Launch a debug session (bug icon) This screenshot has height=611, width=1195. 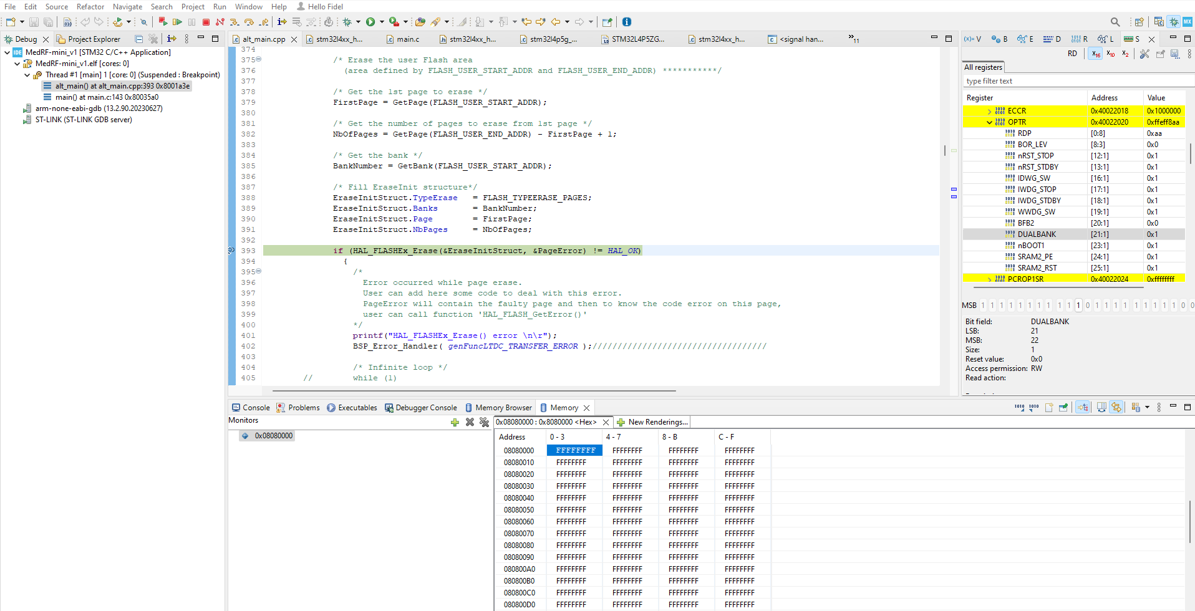pos(347,21)
